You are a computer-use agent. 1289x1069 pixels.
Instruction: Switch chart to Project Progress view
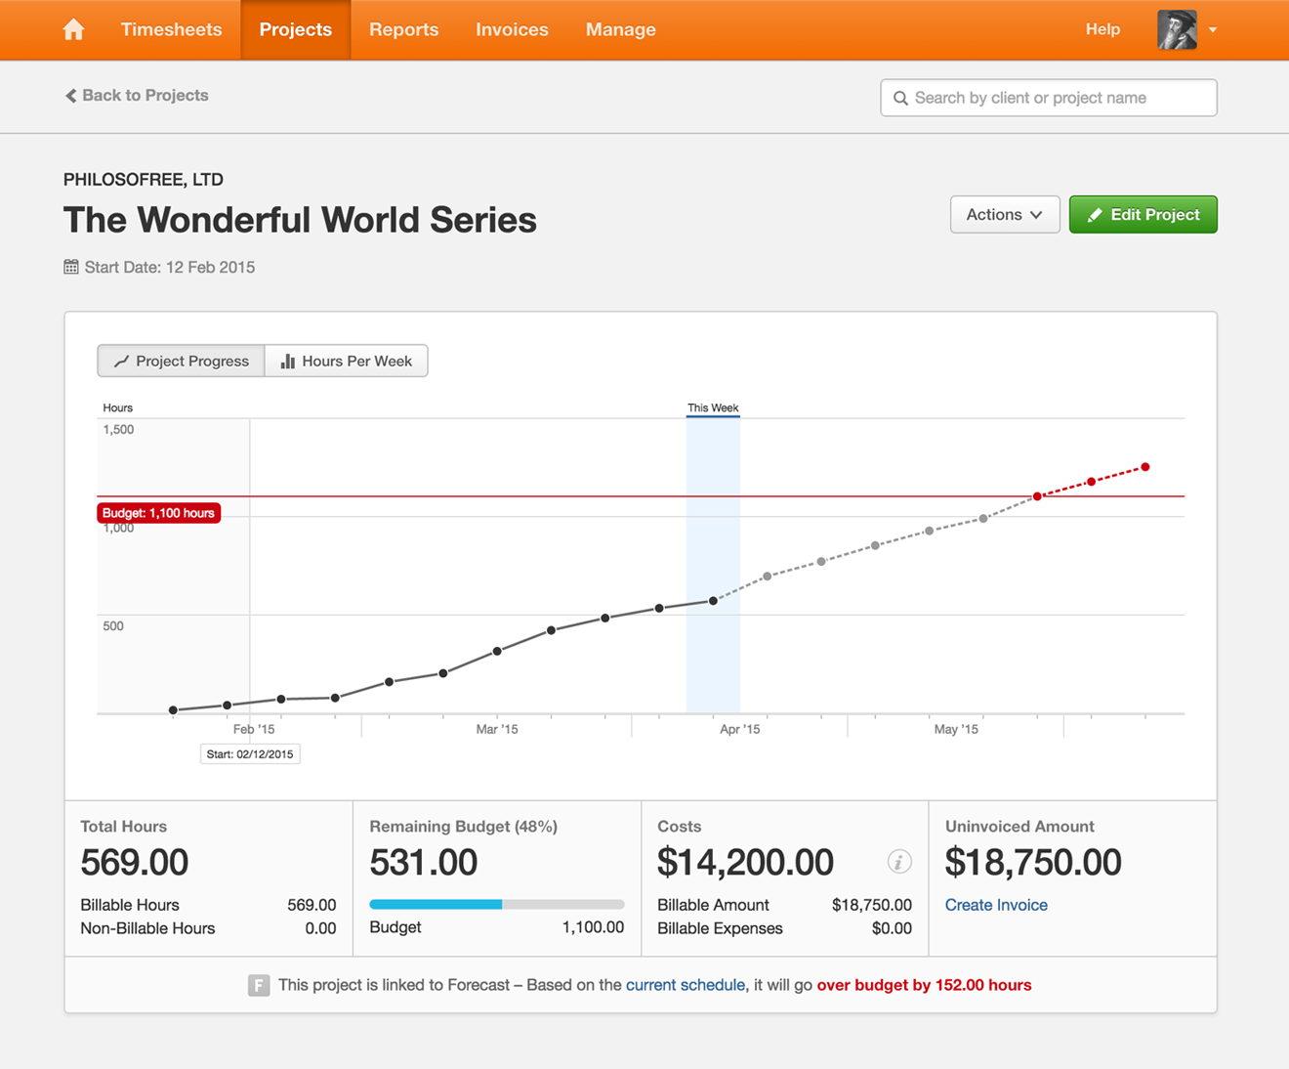pyautogui.click(x=182, y=361)
